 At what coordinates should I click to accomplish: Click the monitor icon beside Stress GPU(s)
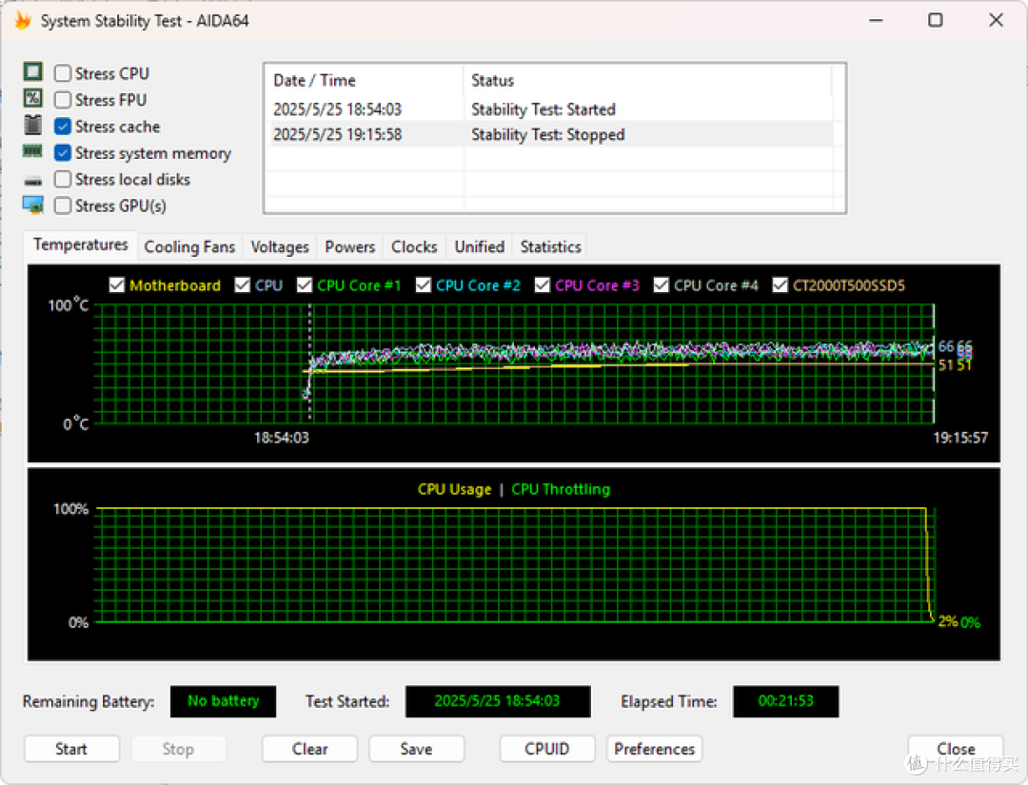pos(32,206)
